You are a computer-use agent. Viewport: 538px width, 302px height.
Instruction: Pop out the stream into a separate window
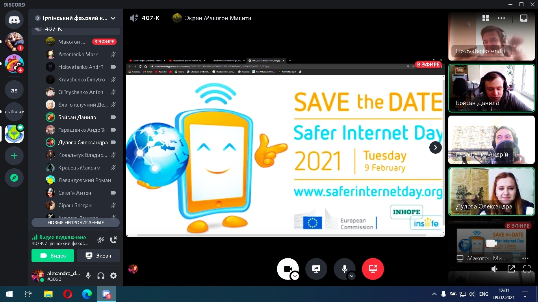511,269
